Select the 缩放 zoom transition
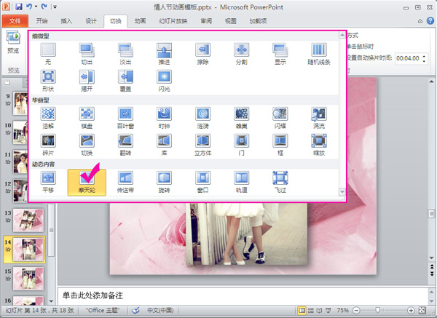The height and width of the screenshot is (318, 437). pos(319,145)
